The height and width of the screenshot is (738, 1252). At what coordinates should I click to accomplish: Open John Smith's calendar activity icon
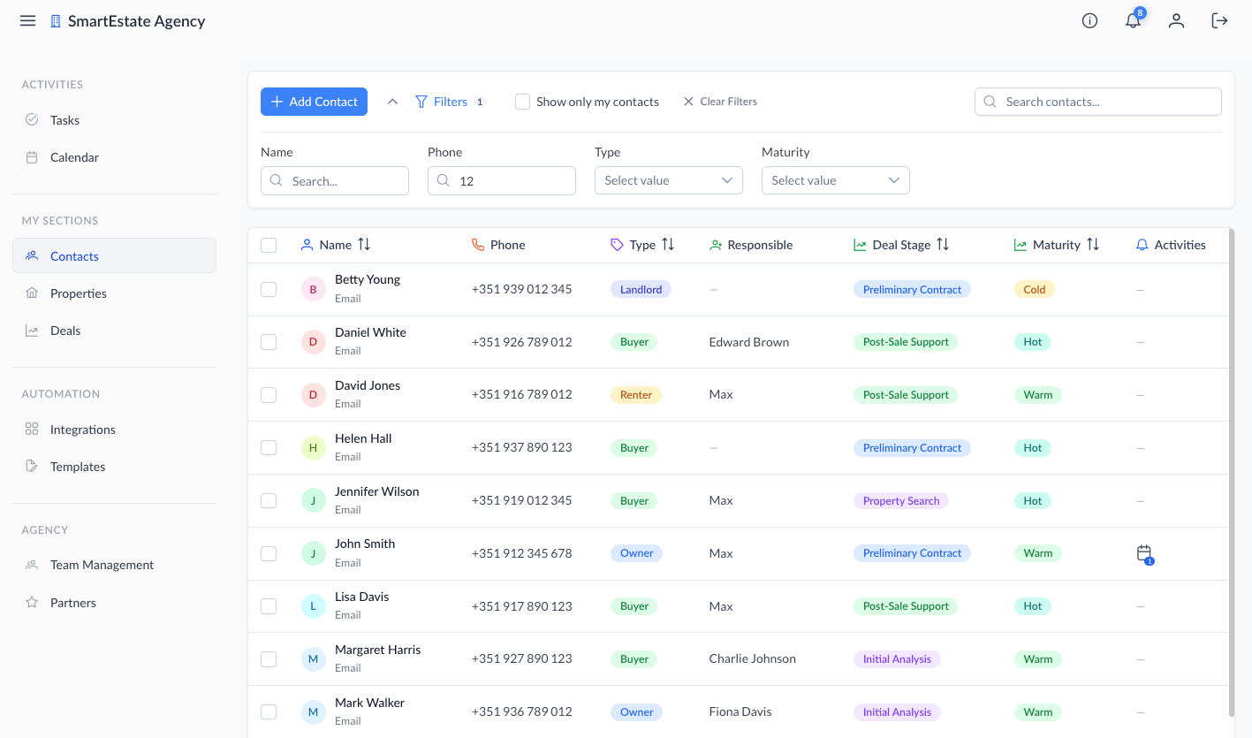pos(1144,553)
